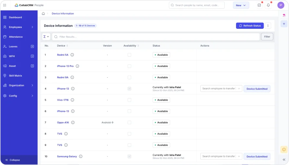Show info for Samsung Galaxy device

(81, 156)
